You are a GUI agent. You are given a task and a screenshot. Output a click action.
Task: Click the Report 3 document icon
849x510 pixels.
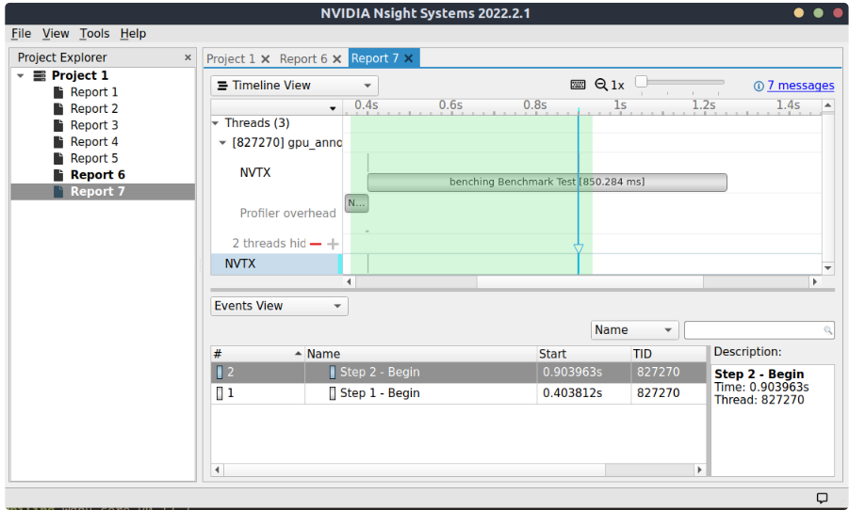point(58,125)
